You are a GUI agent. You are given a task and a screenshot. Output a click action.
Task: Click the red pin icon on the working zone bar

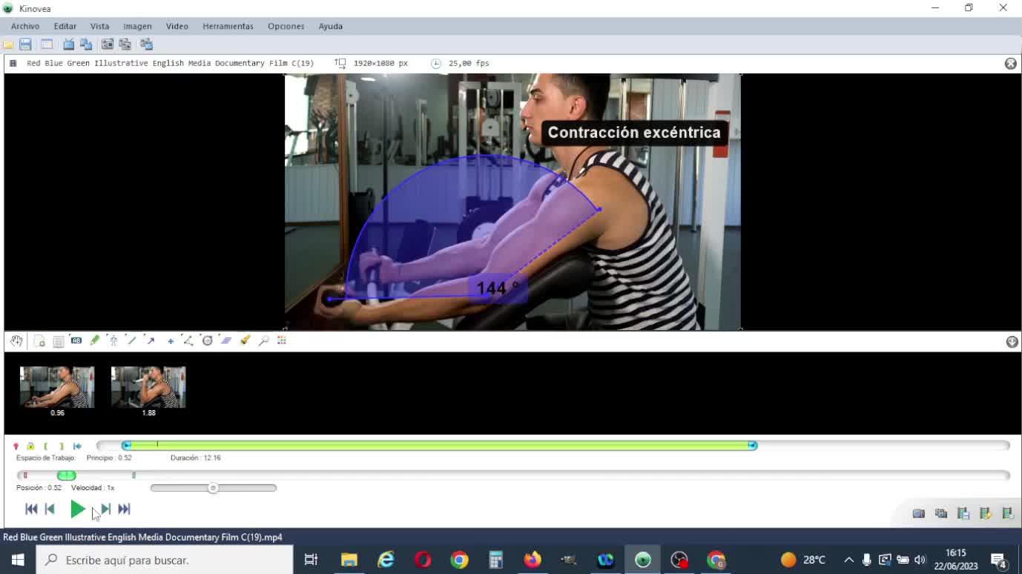[x=16, y=446]
